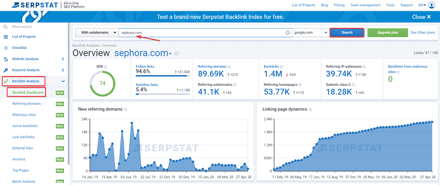Screen dimensions: 440x185
Task: Select Active backlinks in sidebar
Action: click(x=25, y=126)
